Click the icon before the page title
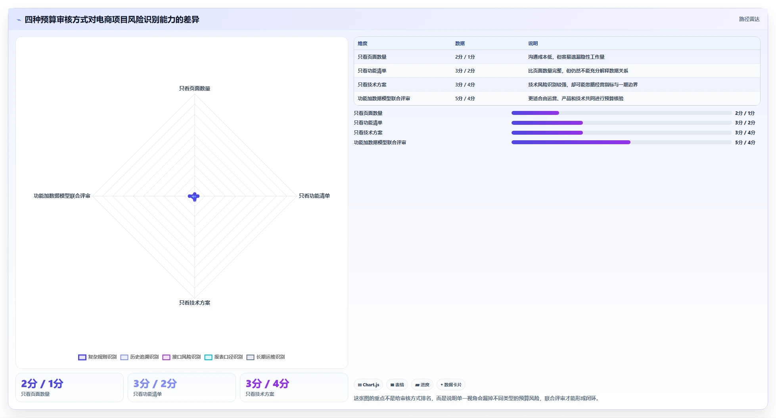Viewport: 776px width, 418px height. coord(19,20)
